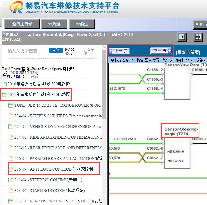Click 折叠全部 to collapse all tree nodes
This screenshot has height=205, width=207.
(89, 51)
